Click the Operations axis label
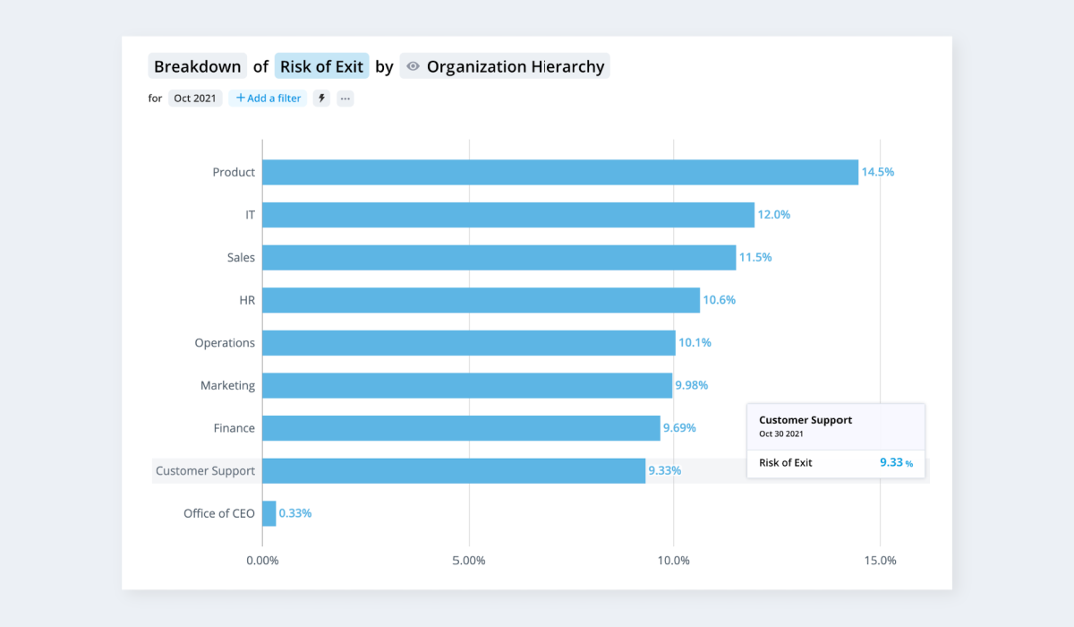1074x627 pixels. [225, 343]
